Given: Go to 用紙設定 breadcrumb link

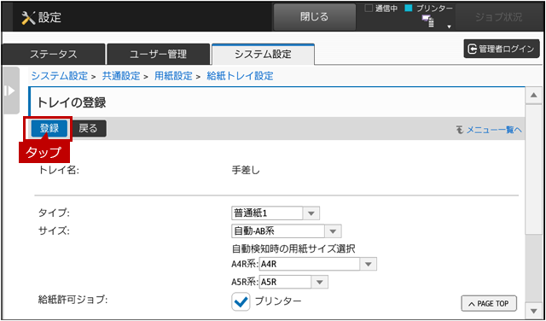Looking at the screenshot, I should (x=173, y=76).
